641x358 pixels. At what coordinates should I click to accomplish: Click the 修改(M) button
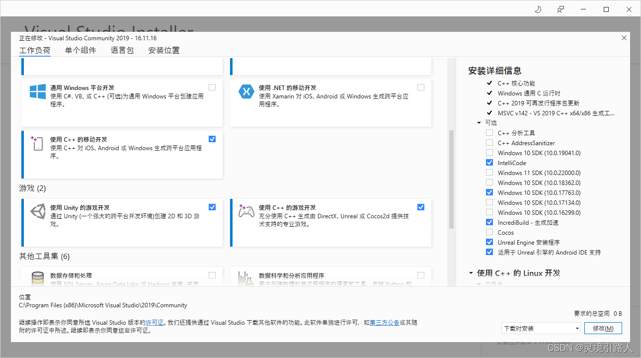click(x=603, y=328)
